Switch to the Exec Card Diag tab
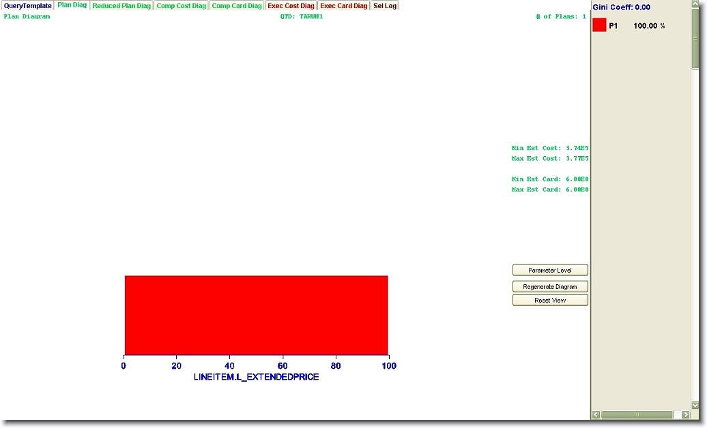 [x=343, y=5]
